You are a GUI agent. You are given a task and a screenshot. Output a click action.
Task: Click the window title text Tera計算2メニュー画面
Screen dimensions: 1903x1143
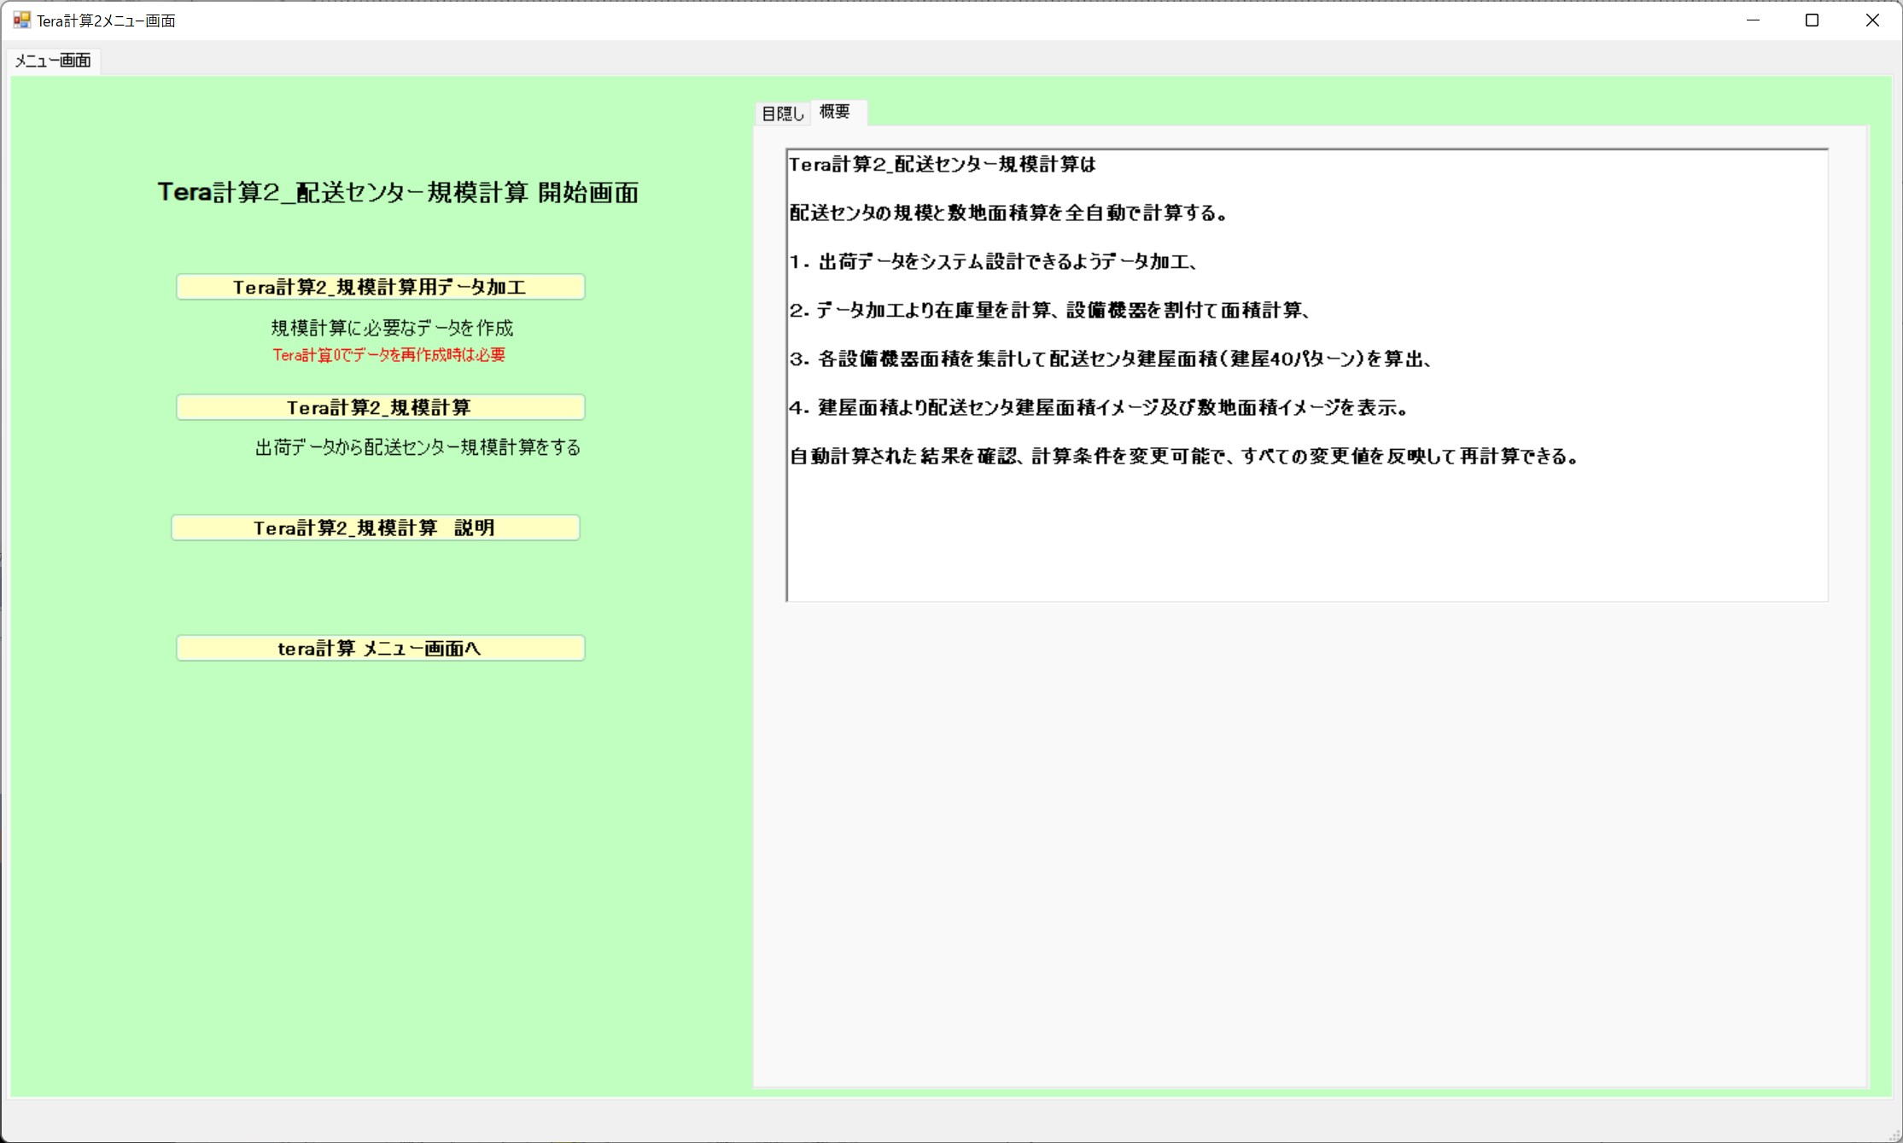pos(106,20)
